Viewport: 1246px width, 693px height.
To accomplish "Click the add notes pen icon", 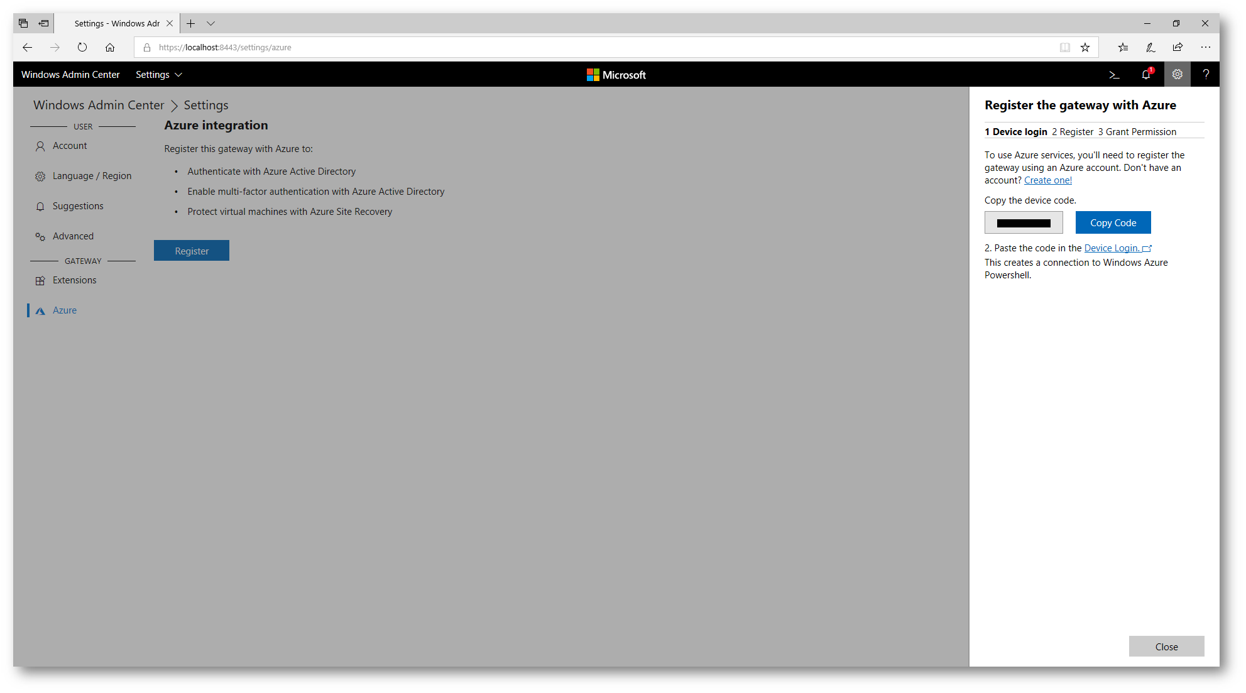I will (1150, 47).
